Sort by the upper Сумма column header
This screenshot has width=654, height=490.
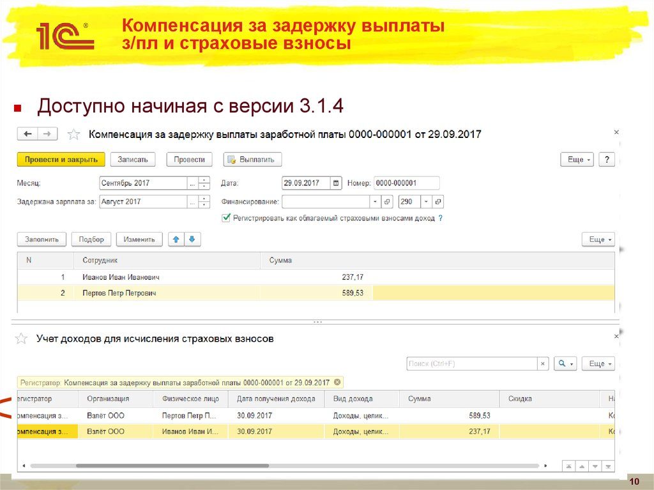437,260
